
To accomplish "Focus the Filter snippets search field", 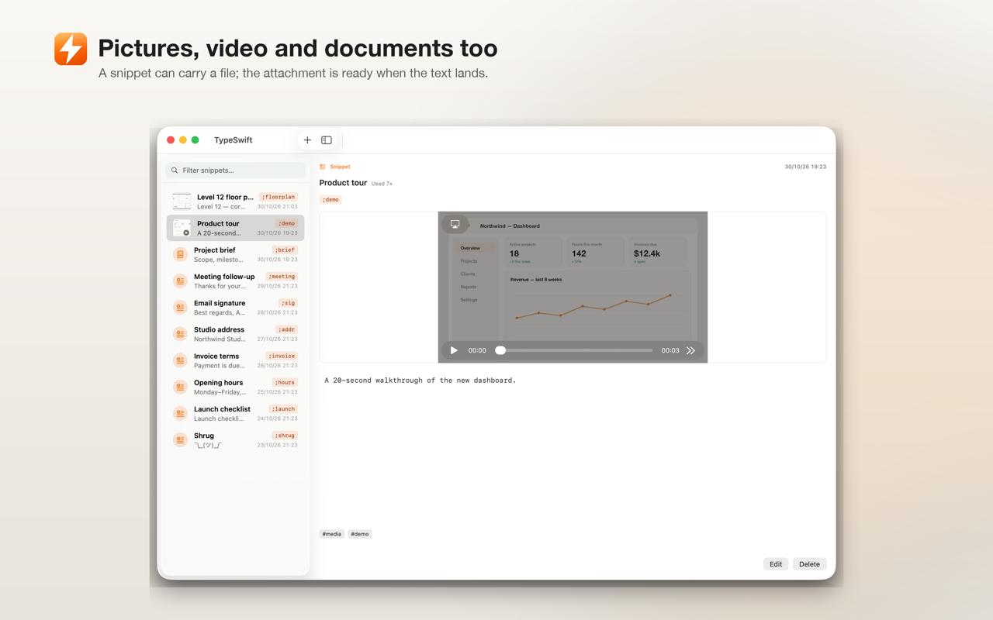I will click(x=236, y=170).
